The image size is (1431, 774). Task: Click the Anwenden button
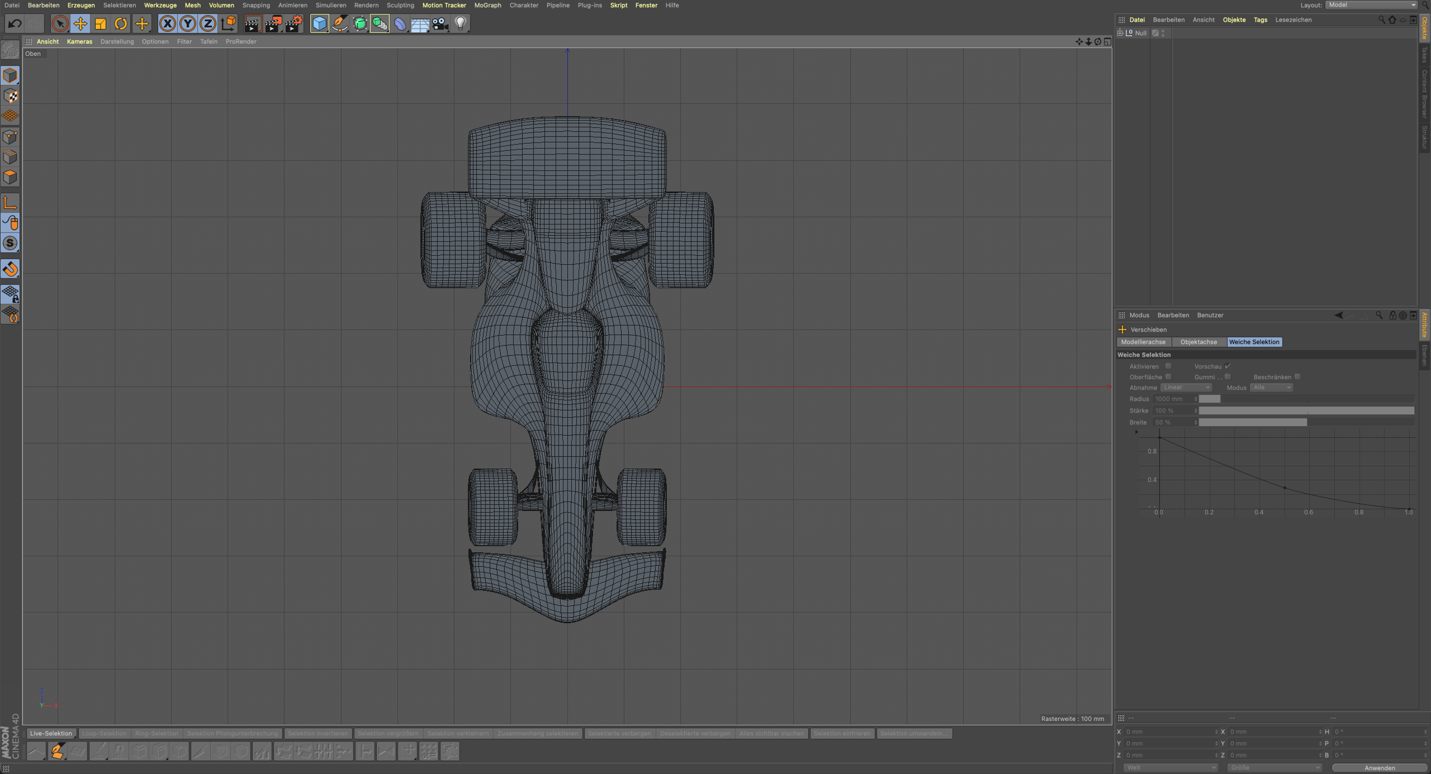coord(1379,768)
